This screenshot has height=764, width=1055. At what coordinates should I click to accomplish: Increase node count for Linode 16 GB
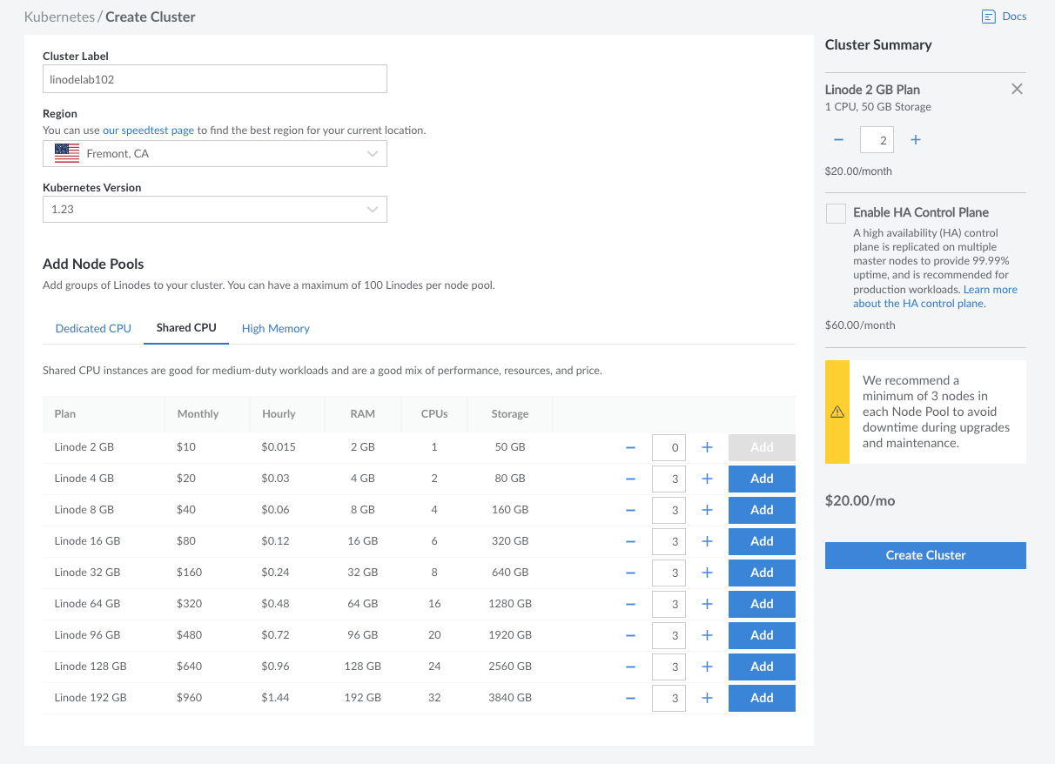(707, 541)
